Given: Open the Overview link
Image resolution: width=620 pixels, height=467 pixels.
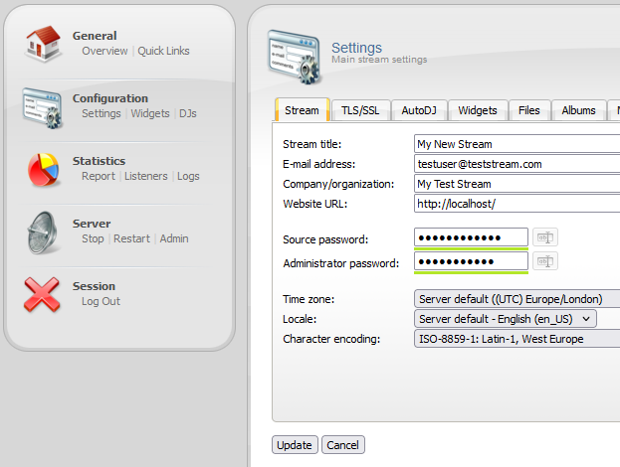Looking at the screenshot, I should (x=104, y=51).
